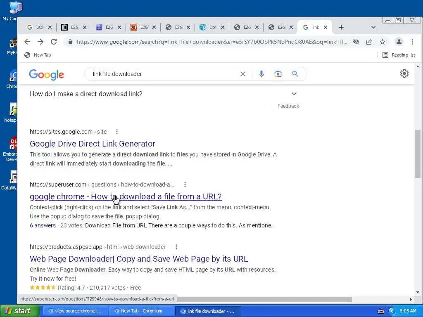The height and width of the screenshot is (317, 423).
Task: Go back to the previous page
Action: tap(27, 42)
